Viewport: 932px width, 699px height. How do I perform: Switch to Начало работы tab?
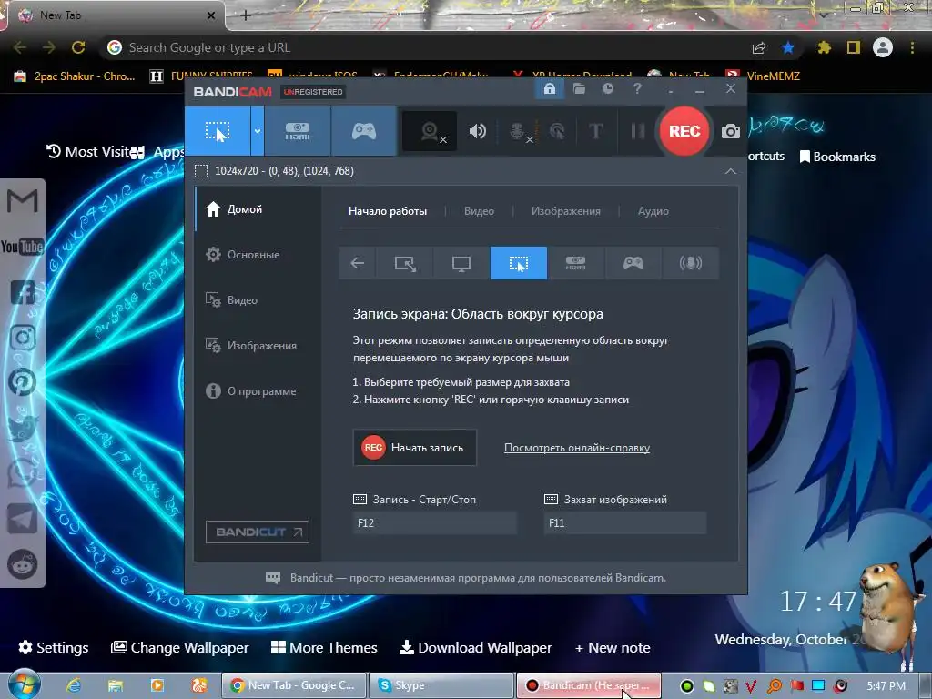pyautogui.click(x=388, y=211)
